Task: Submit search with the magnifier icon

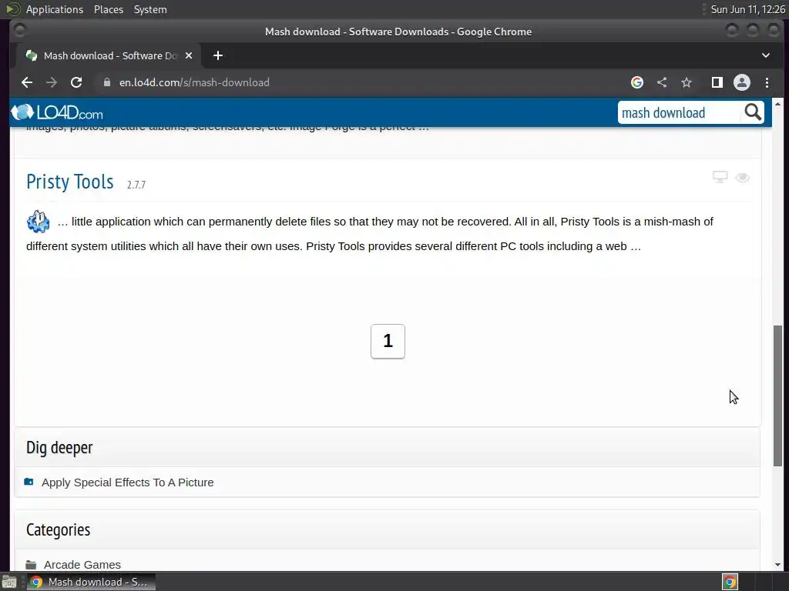Action: point(752,112)
